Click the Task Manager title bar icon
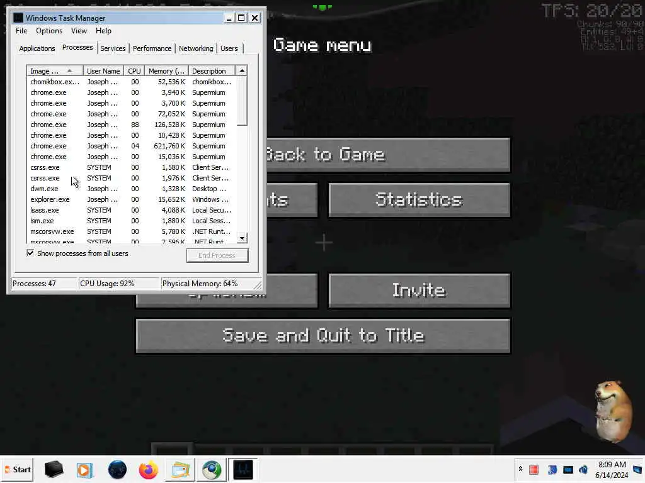The height and width of the screenshot is (483, 645). point(18,18)
